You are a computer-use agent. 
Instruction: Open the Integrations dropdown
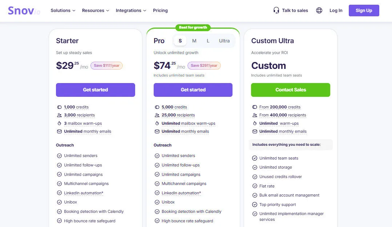click(131, 11)
